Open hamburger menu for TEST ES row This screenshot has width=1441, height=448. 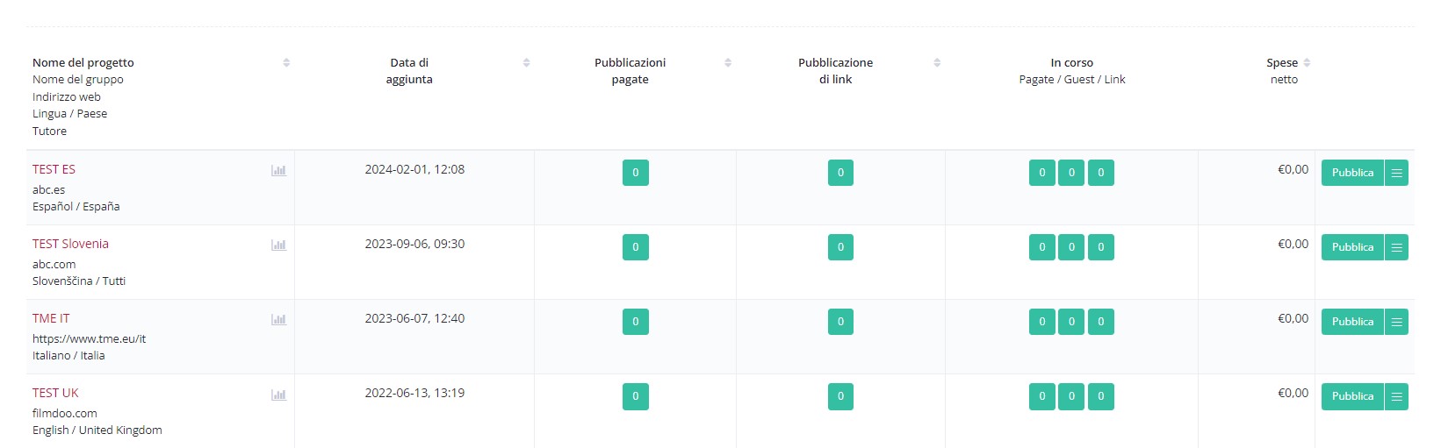click(1396, 173)
